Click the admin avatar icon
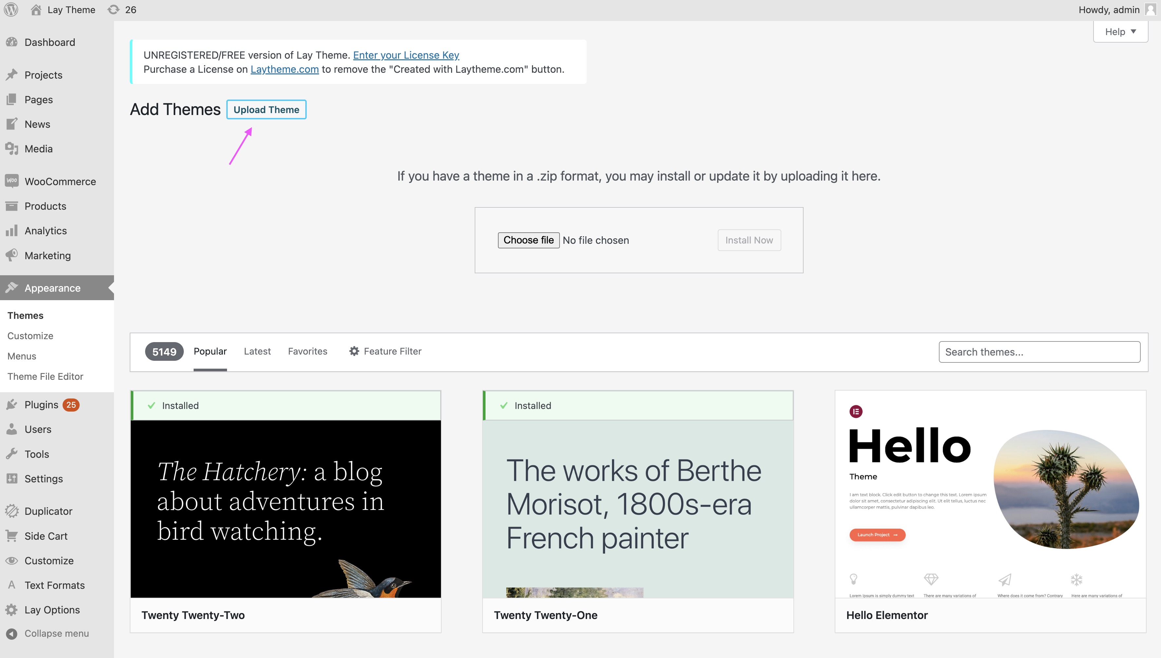 [1151, 10]
